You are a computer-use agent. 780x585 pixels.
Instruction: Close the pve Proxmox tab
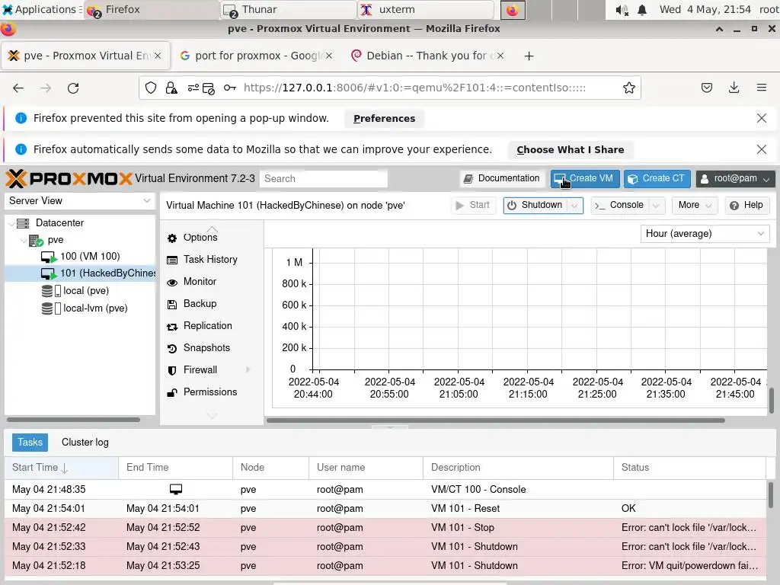(x=158, y=56)
